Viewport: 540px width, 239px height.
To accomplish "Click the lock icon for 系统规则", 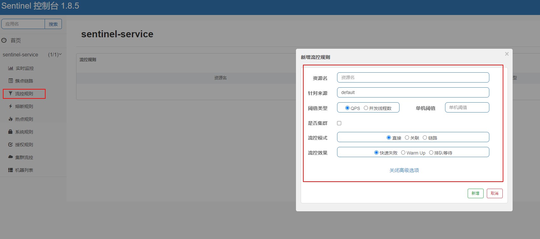I will (11, 132).
